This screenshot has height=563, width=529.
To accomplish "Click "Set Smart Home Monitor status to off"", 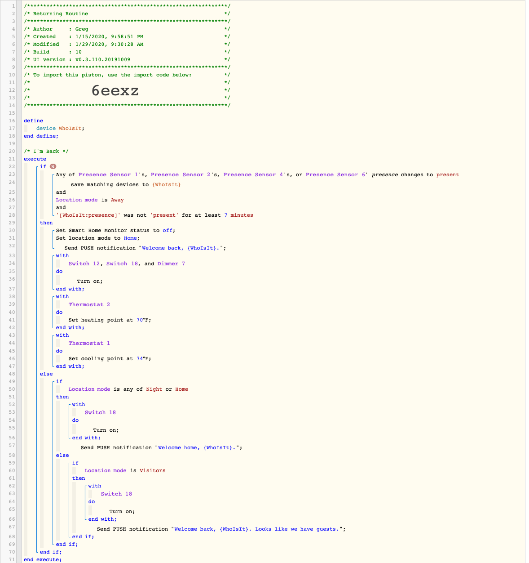I will 115,230.
